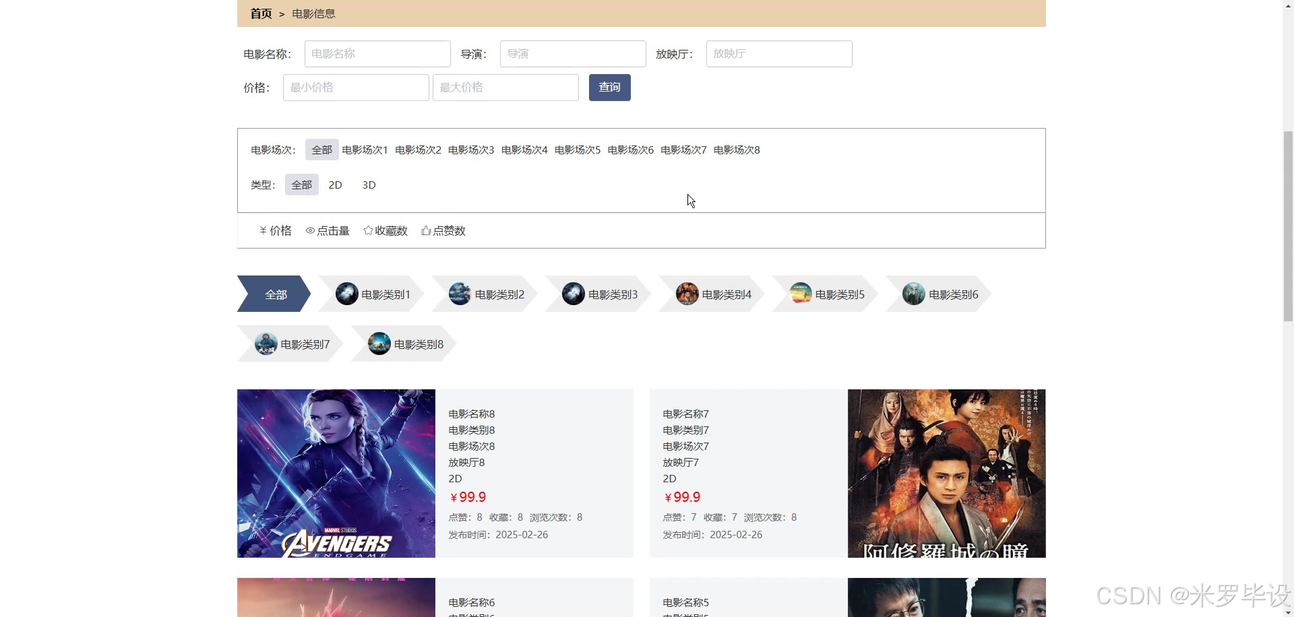Filter by 电影场次7

[x=684, y=150]
